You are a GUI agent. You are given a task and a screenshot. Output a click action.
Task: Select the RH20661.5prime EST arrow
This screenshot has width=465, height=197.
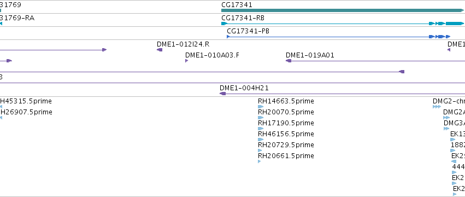point(260,161)
